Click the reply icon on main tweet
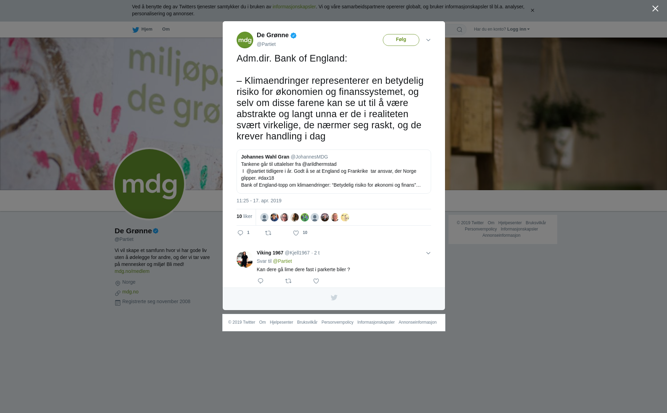The image size is (667, 413). click(240, 233)
